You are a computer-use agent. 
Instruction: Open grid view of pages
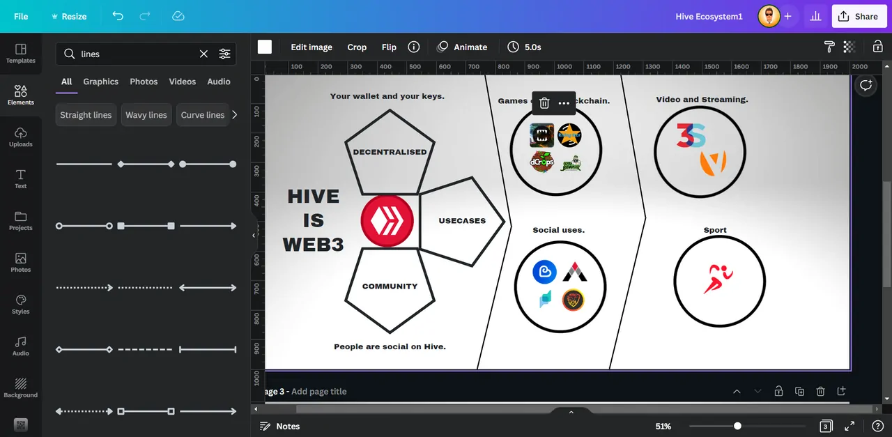coord(826,426)
